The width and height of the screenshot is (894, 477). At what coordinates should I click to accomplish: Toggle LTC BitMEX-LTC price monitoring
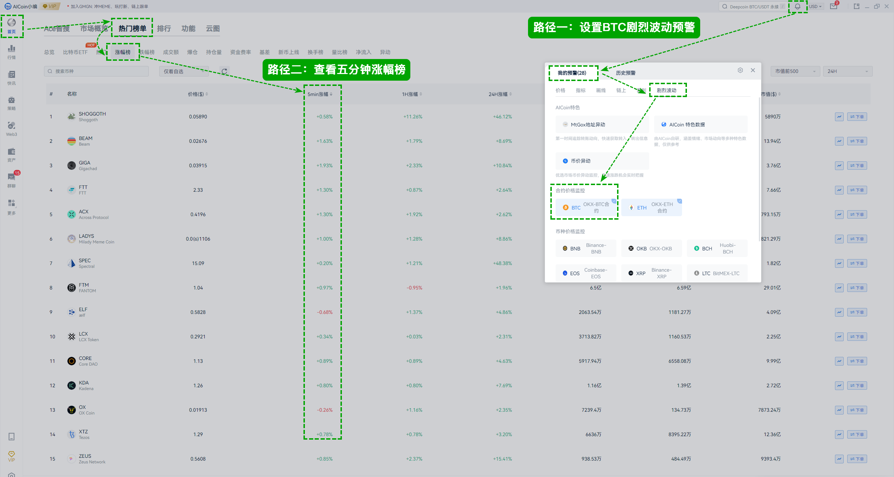click(717, 273)
